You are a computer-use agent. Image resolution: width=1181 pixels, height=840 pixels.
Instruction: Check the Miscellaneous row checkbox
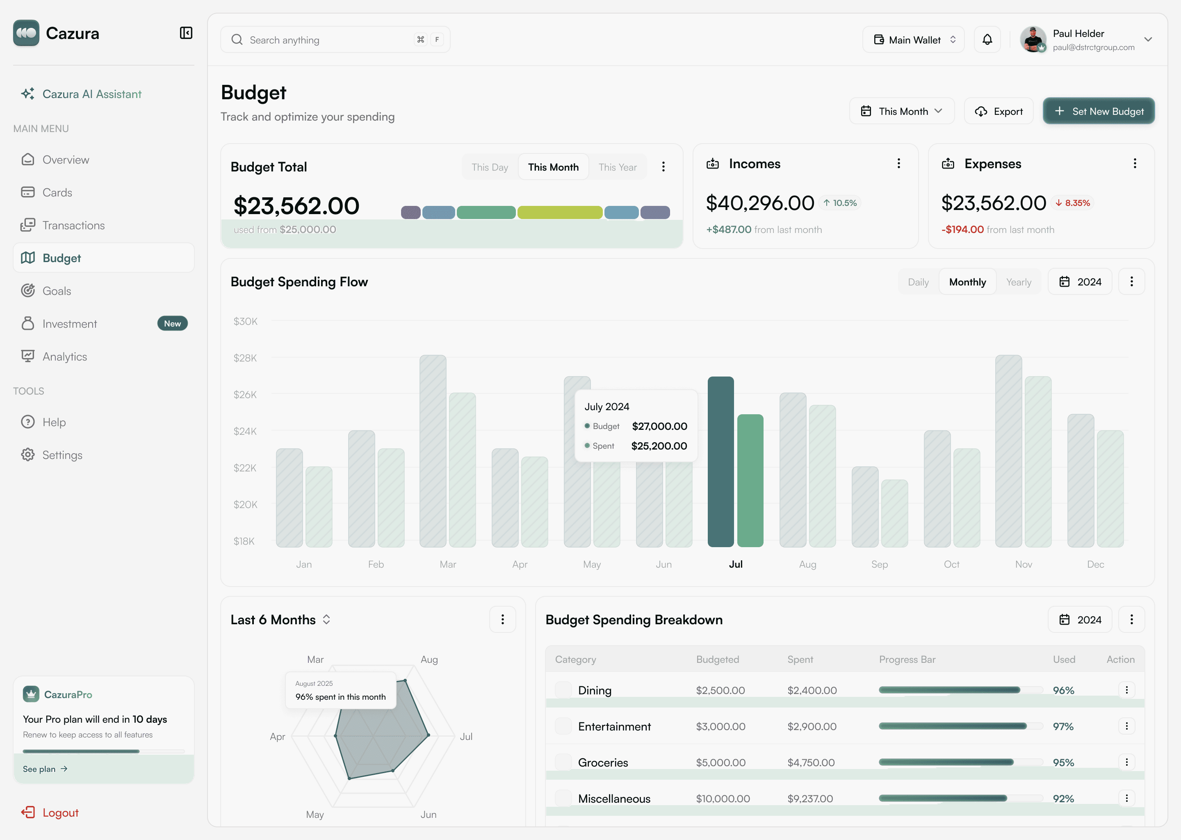click(563, 799)
